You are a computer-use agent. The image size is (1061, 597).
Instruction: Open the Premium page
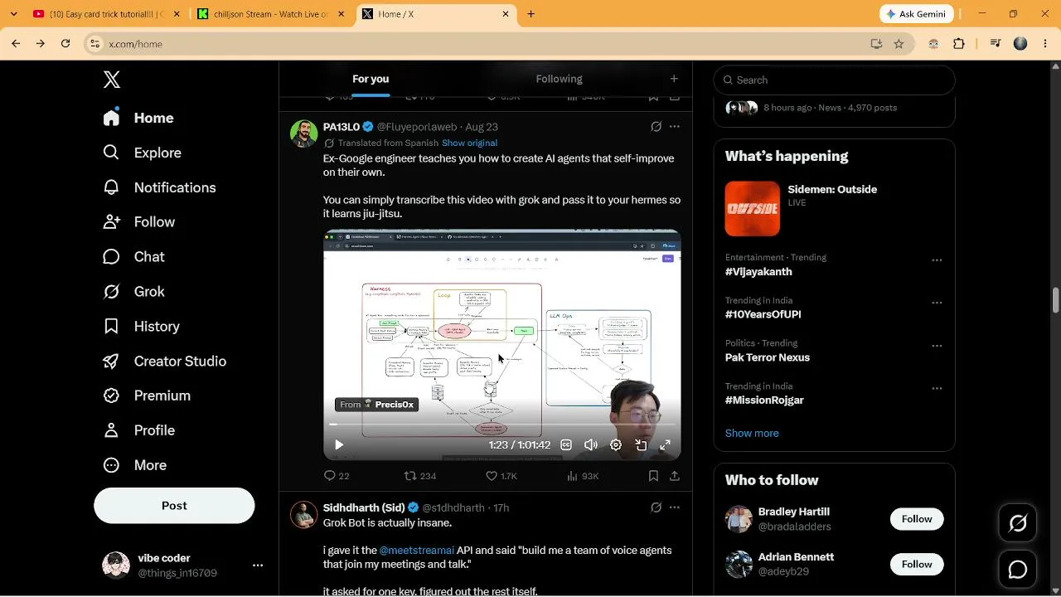tap(147, 396)
